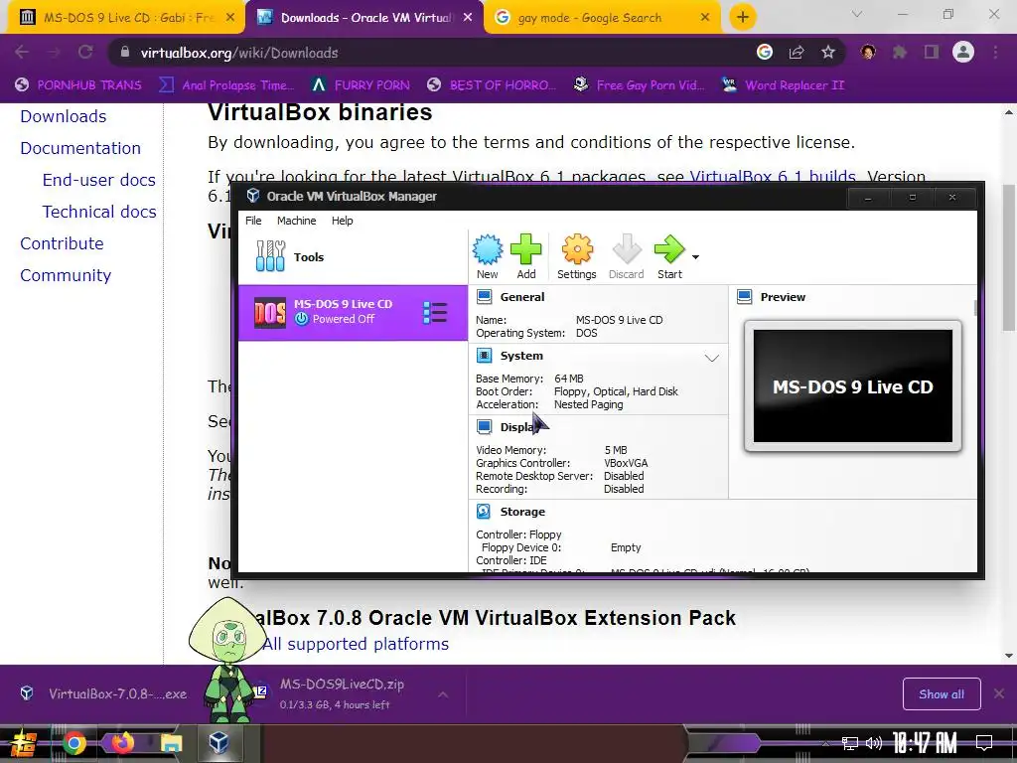This screenshot has height=763, width=1017.
Task: Follow the VirtualBox 6.1 builds link
Action: [x=773, y=175]
